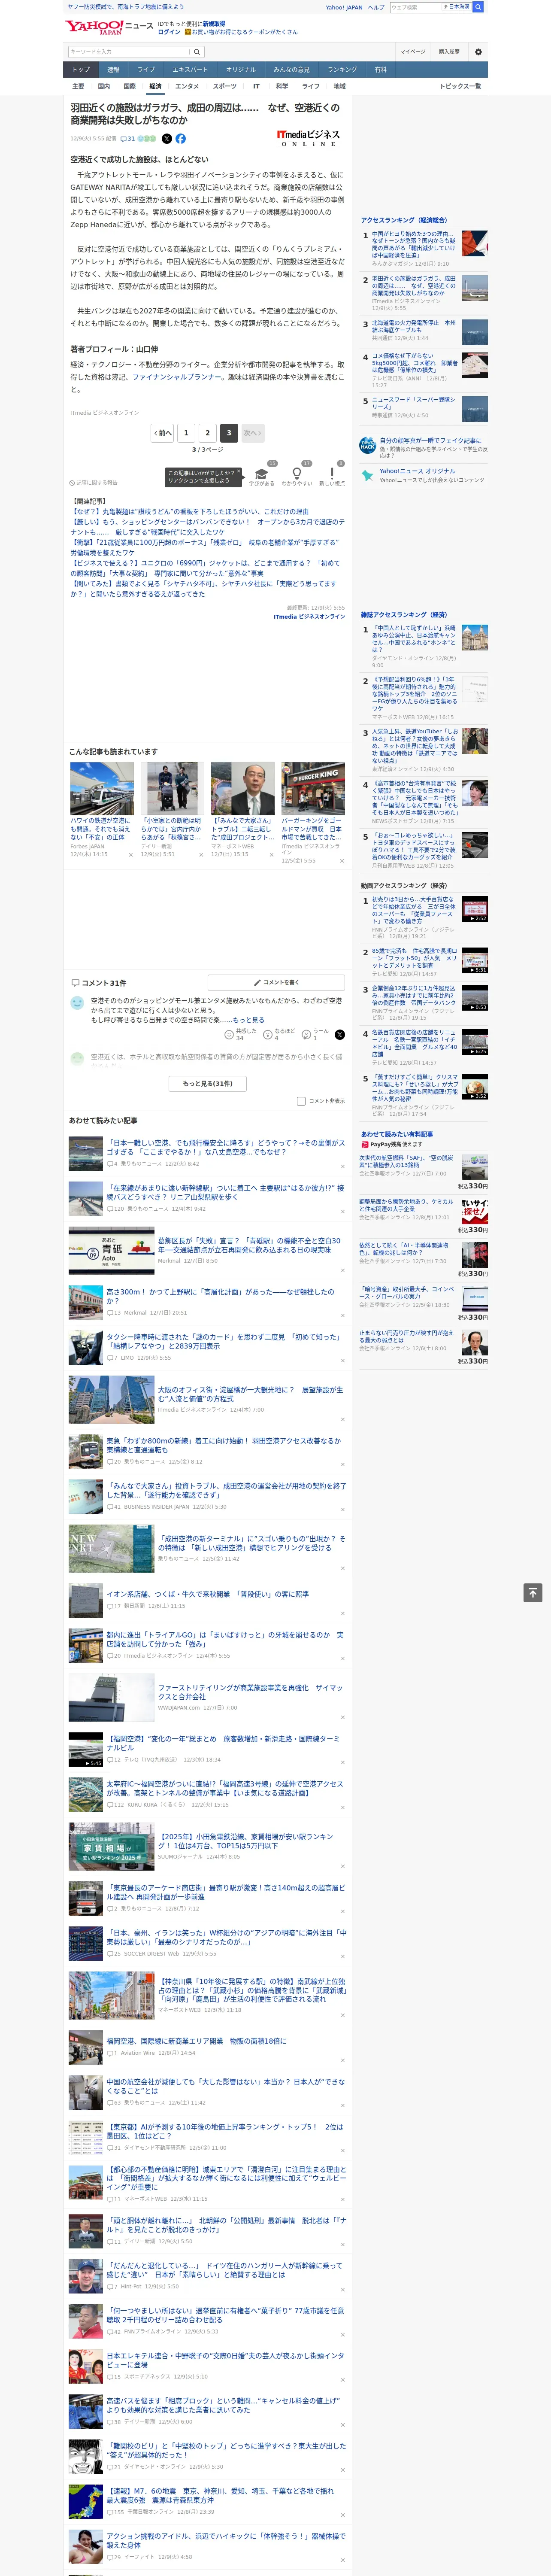Dismiss the イオン系店舗 article with X
This screenshot has width=551, height=2576.
[x=343, y=1613]
